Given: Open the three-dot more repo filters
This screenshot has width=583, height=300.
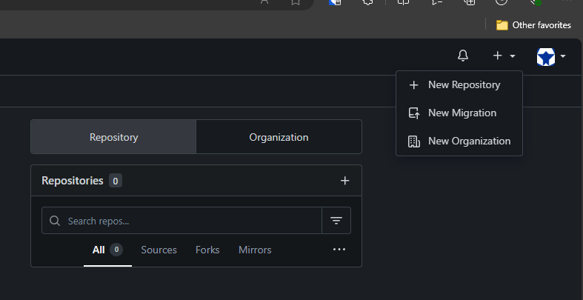Looking at the screenshot, I should [339, 250].
